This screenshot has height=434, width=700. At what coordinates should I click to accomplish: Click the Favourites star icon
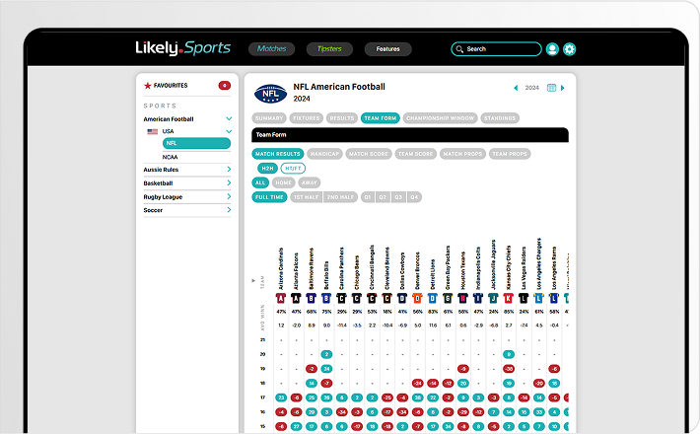point(147,85)
